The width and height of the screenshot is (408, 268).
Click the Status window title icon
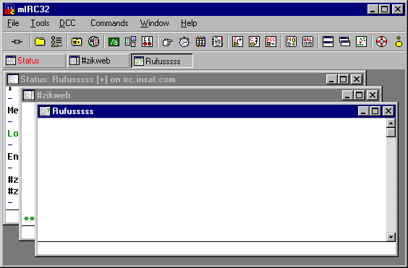(x=13, y=79)
